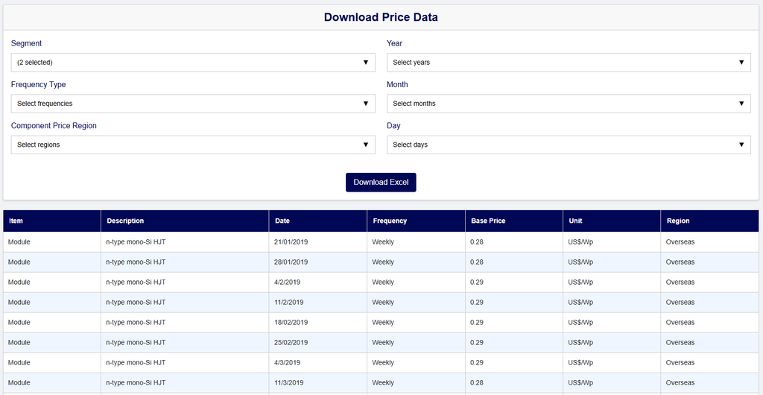Click the Month field label
763x395 pixels.
click(398, 85)
